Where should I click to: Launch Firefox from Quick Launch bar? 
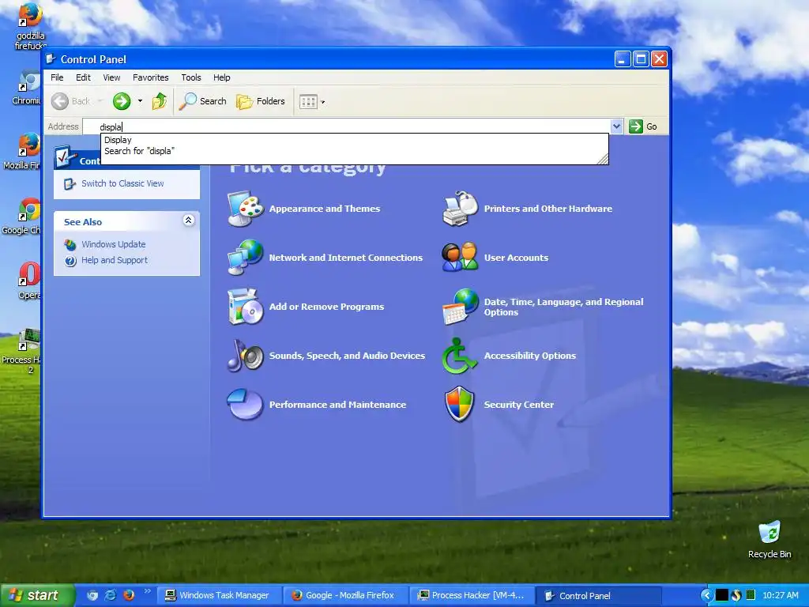[129, 595]
